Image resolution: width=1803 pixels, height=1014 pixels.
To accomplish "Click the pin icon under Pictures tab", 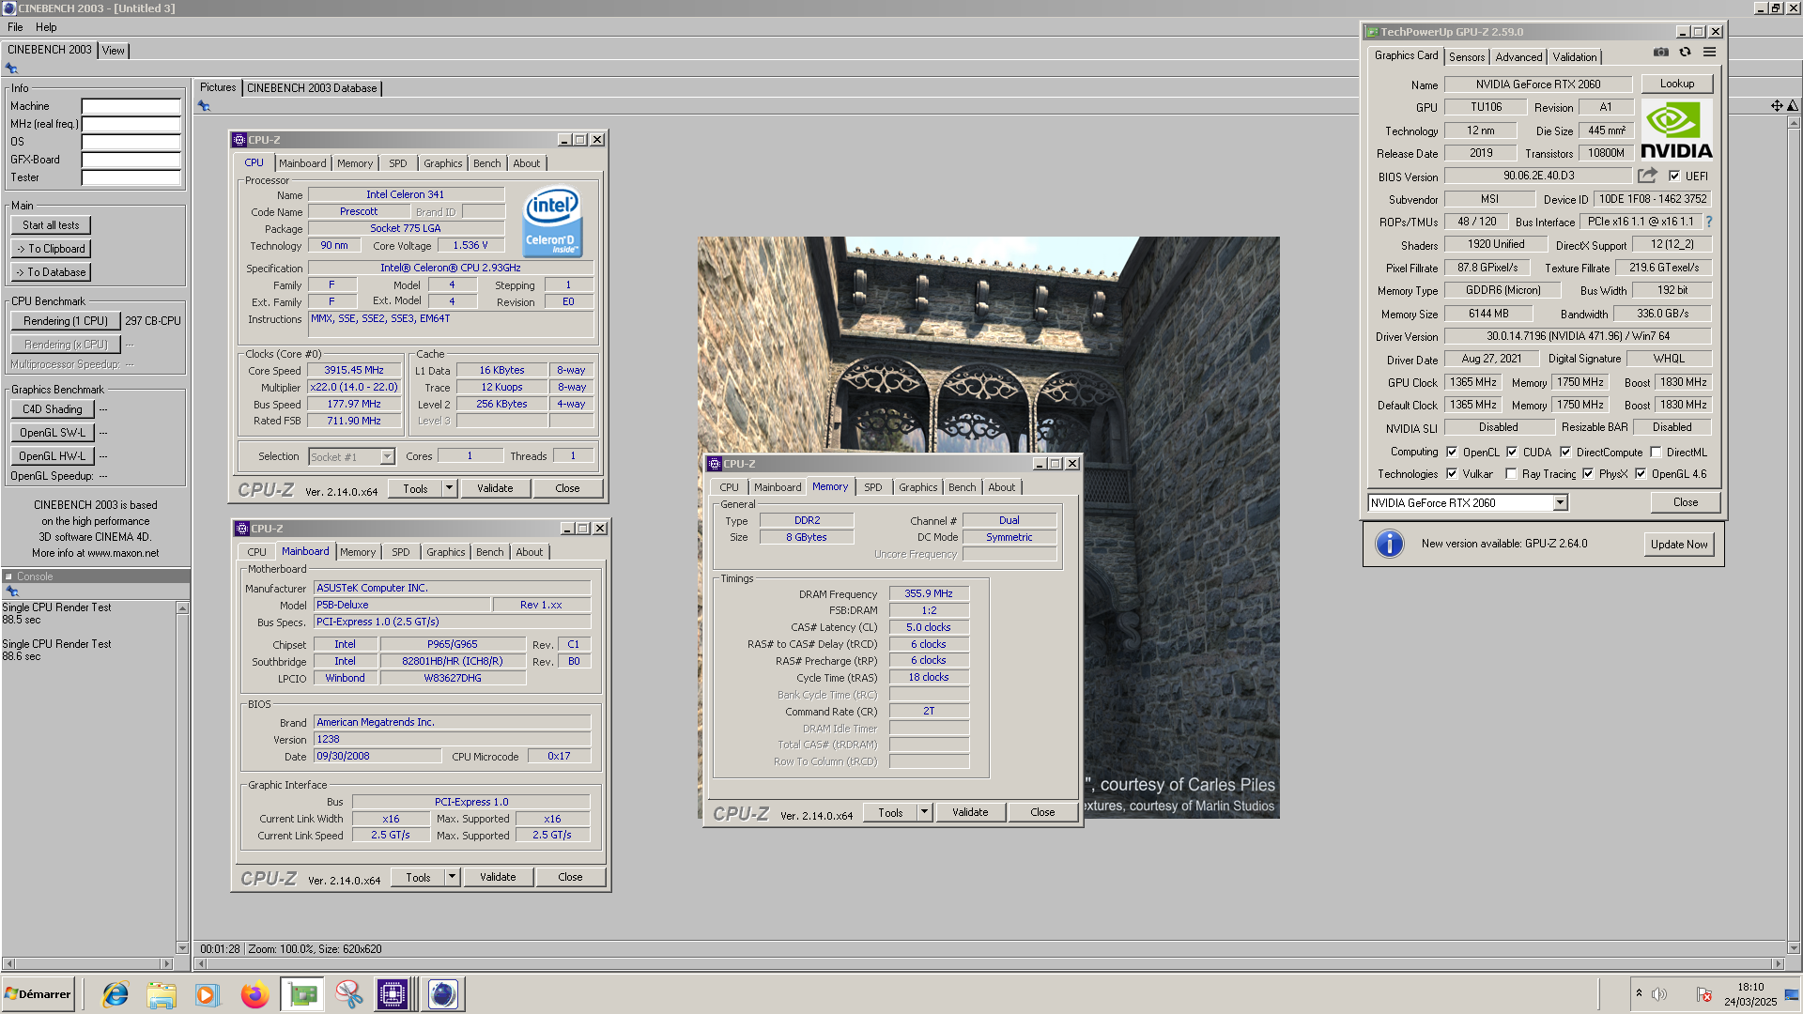I will pos(204,106).
